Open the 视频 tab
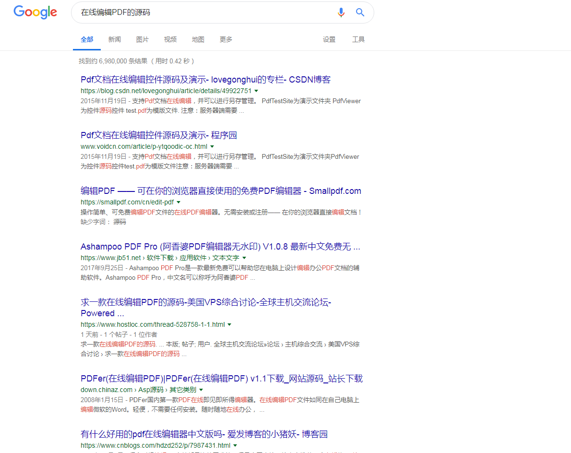571x453 pixels. point(170,39)
